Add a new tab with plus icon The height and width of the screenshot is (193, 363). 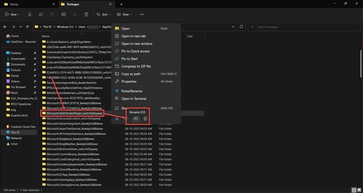pyautogui.click(x=121, y=4)
